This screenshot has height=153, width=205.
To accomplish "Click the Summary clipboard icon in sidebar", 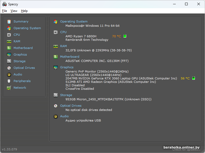I will coord(9,22).
